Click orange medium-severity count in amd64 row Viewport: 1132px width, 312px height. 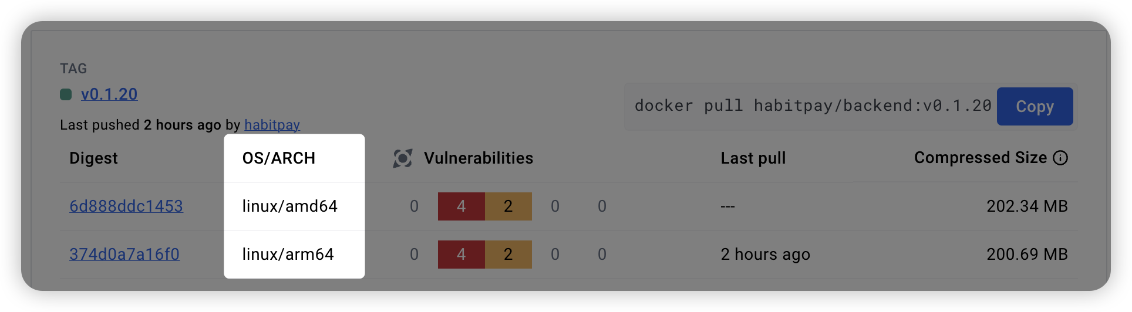click(508, 206)
